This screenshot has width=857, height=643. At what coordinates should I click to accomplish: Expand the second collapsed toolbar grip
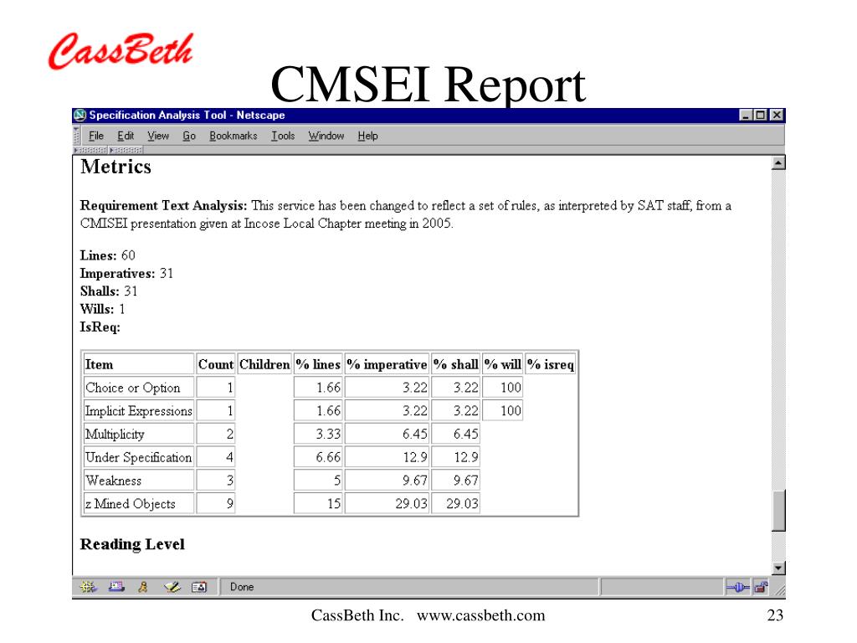(126, 150)
